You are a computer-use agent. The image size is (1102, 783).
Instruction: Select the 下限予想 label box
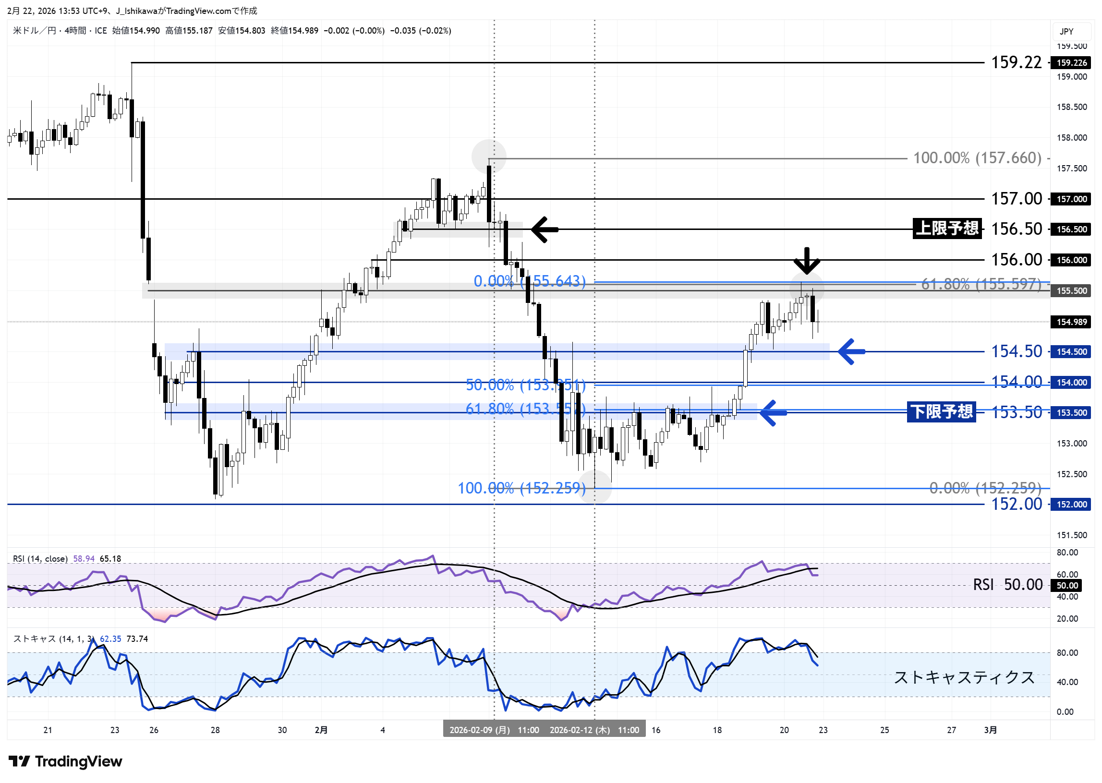(942, 412)
